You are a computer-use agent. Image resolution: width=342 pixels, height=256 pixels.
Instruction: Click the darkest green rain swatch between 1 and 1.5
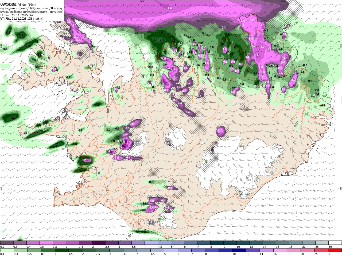61,250
